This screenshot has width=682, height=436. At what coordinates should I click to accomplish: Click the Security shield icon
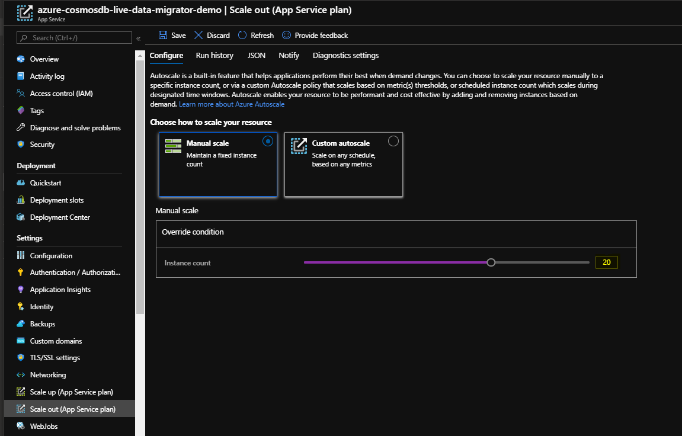coord(21,145)
